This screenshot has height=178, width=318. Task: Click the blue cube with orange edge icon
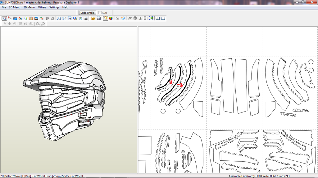click(x=123, y=18)
